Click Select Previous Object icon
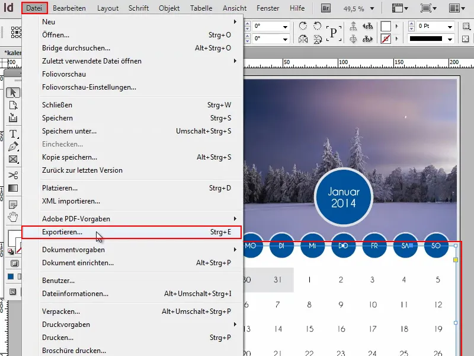 point(367,26)
